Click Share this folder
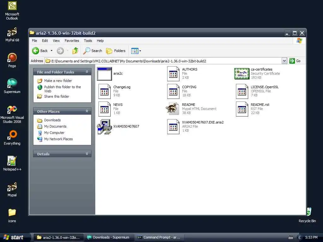Image resolution: width=323 pixels, height=242 pixels. 57,96
